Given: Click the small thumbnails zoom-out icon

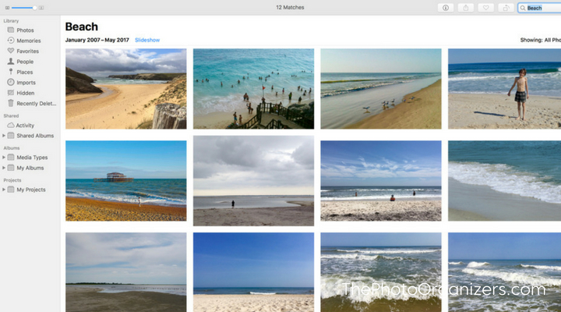Looking at the screenshot, I should tap(7, 8).
